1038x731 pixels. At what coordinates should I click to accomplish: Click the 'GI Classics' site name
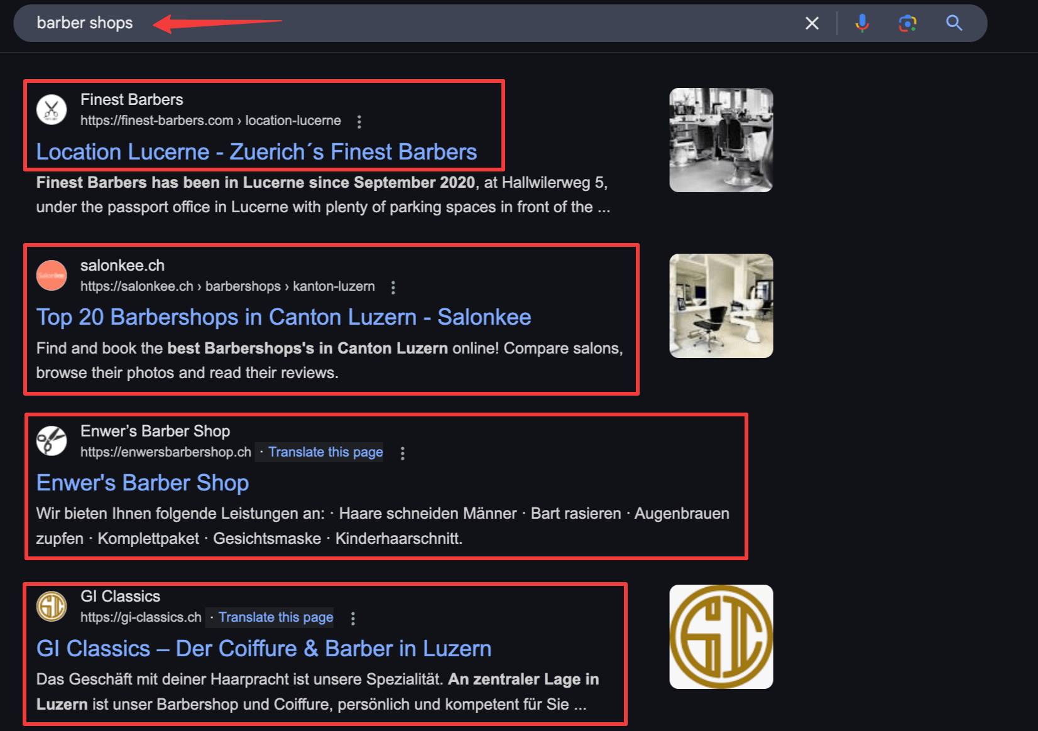[120, 597]
